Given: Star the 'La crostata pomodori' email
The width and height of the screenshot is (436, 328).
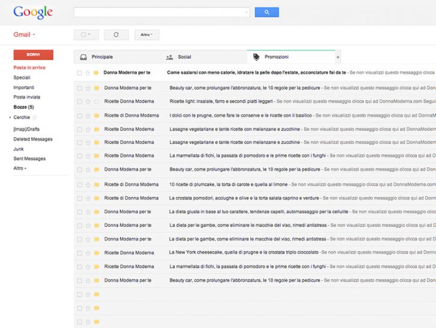Looking at the screenshot, I should [88, 199].
